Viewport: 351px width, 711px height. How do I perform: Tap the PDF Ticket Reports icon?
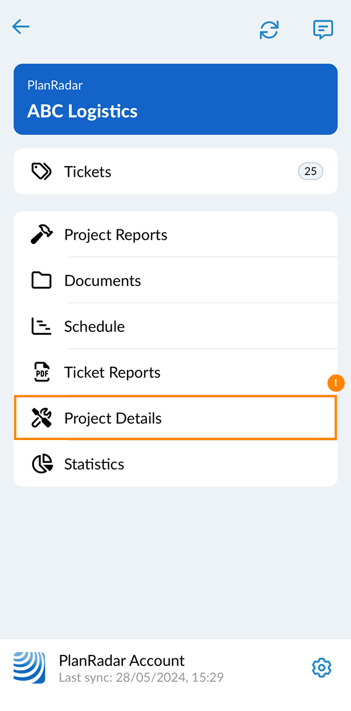point(41,372)
